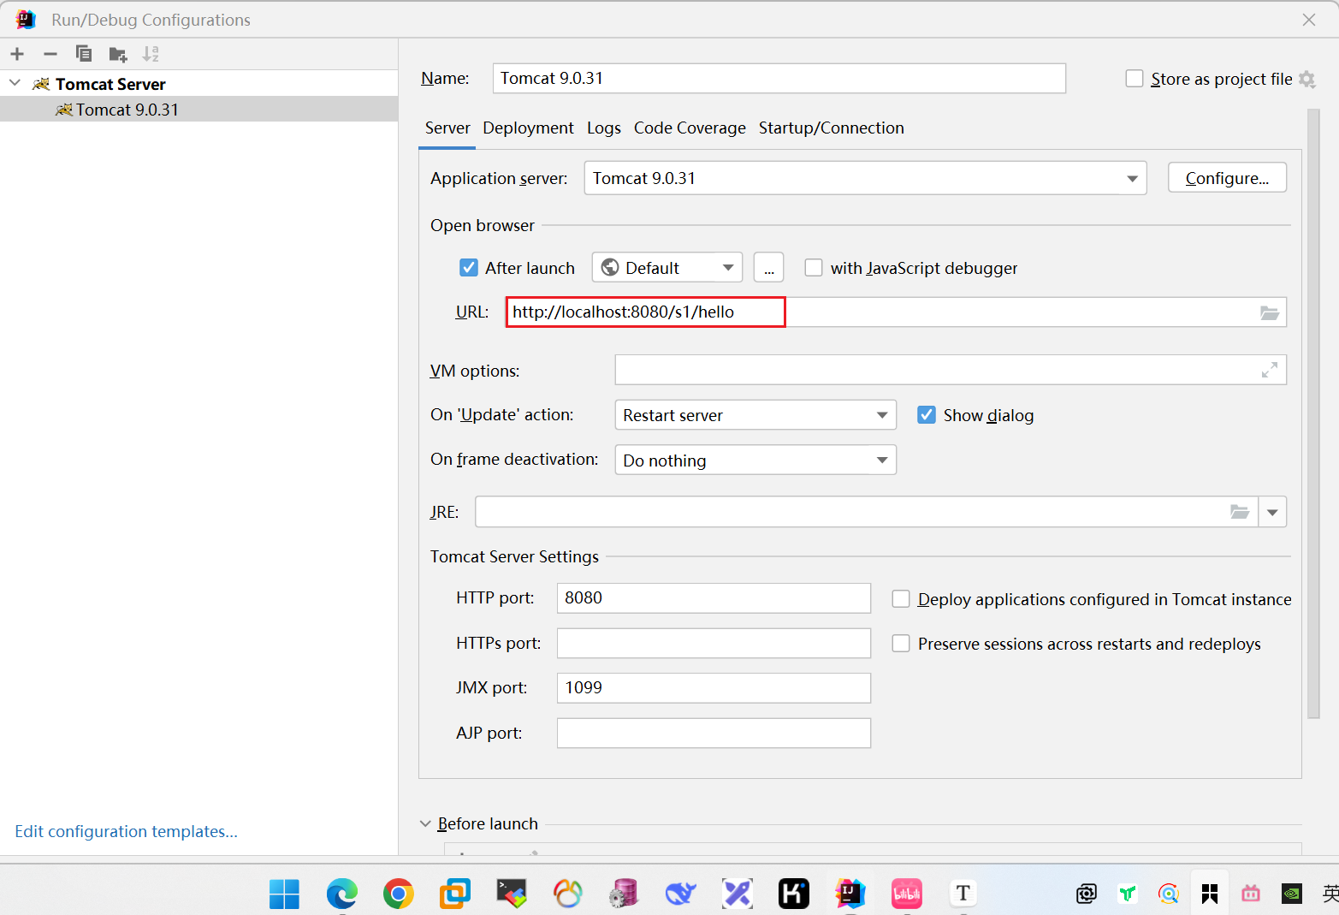Switch to the Startup/Connection tab

coord(831,128)
